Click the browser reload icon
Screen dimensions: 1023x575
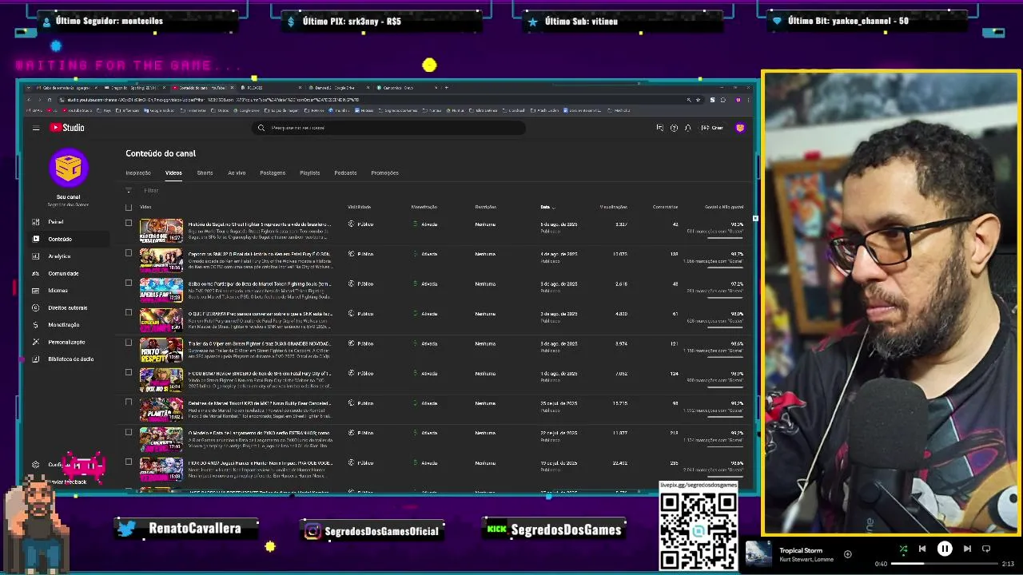50,100
